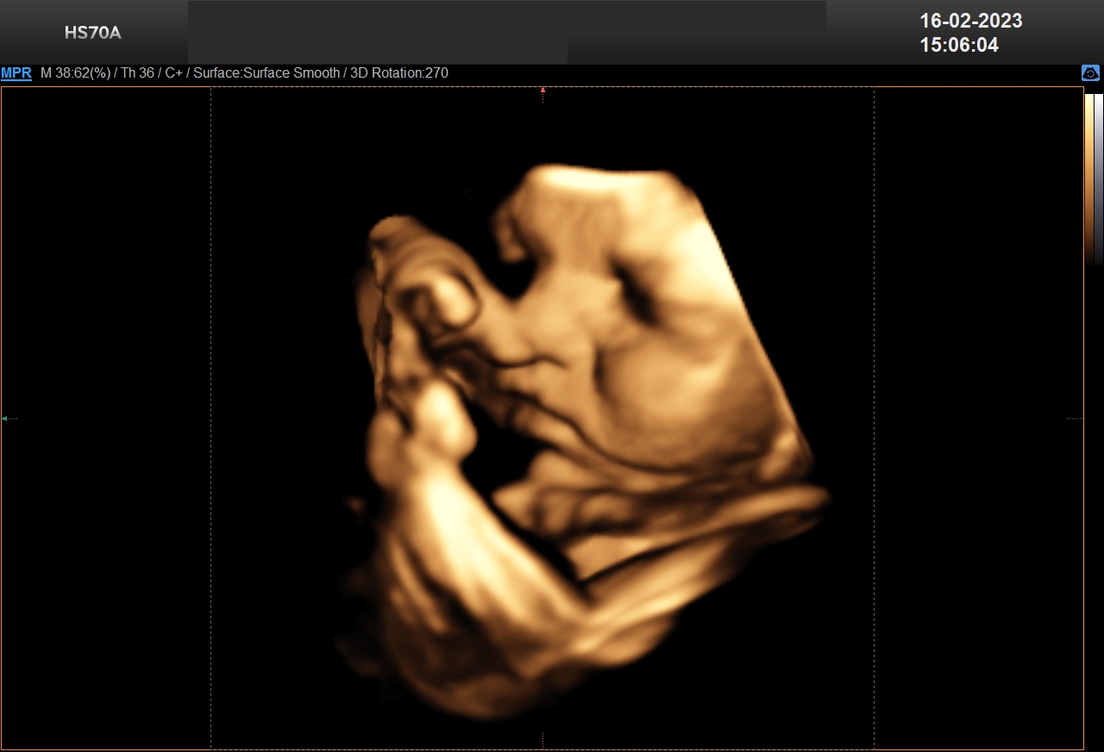Click the blue volume orientation icon

click(x=1091, y=73)
